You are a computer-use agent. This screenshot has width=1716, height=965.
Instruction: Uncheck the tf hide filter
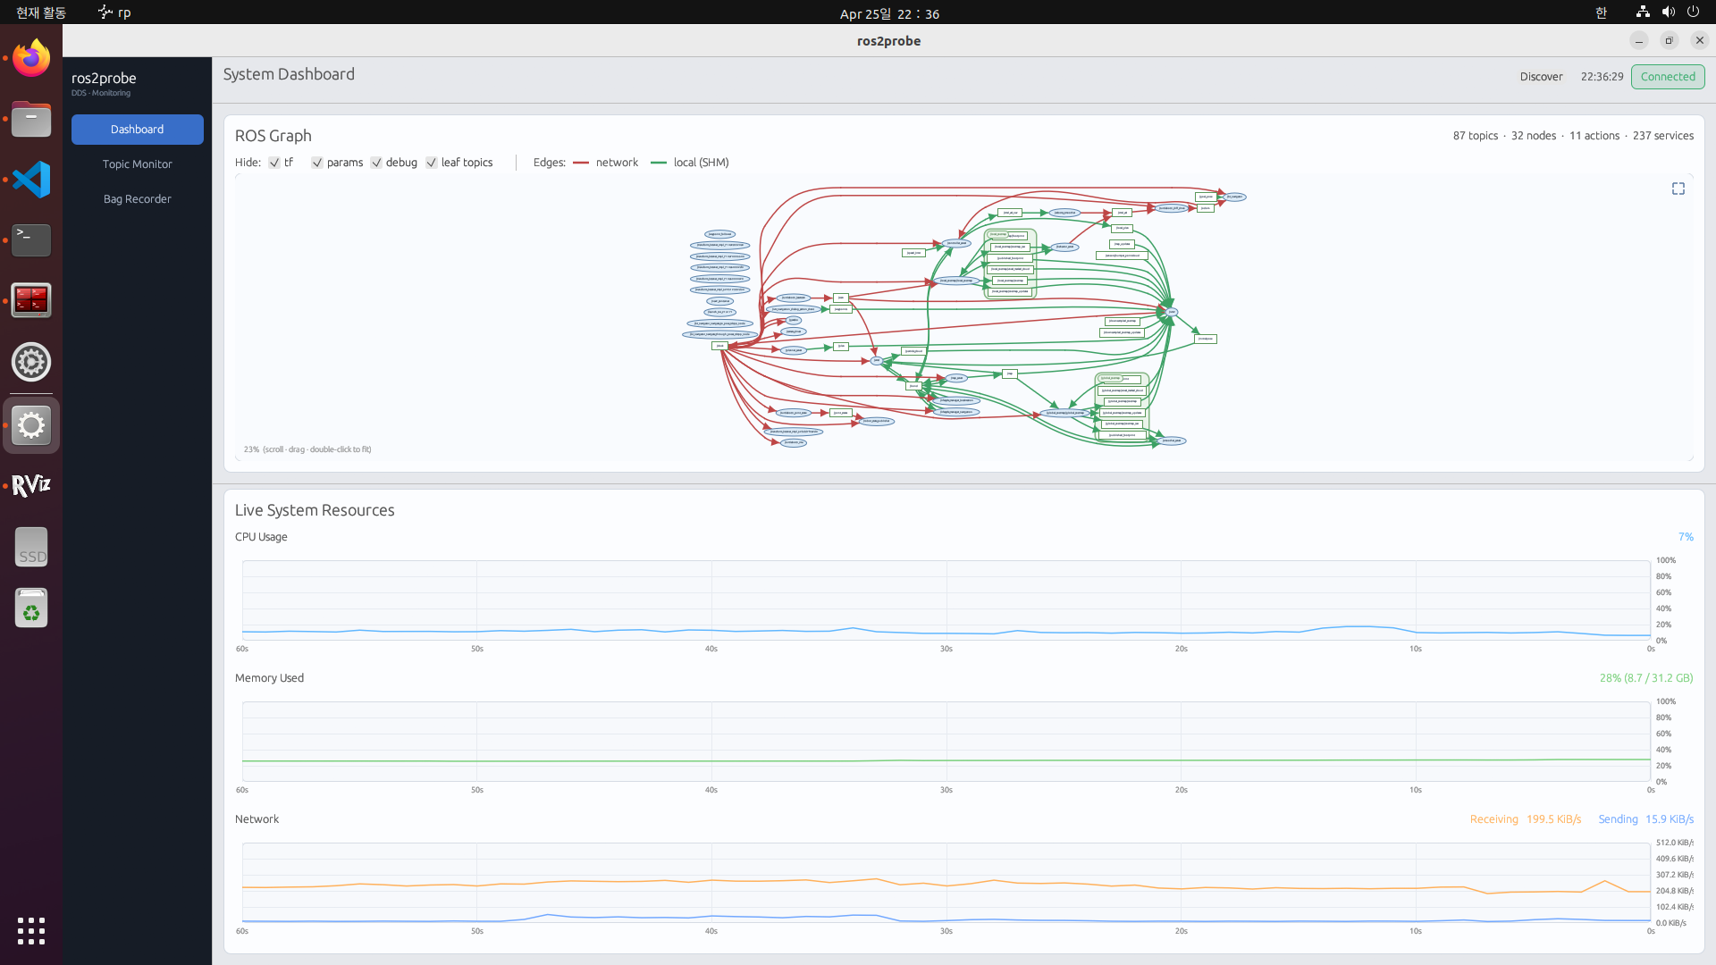pyautogui.click(x=274, y=163)
